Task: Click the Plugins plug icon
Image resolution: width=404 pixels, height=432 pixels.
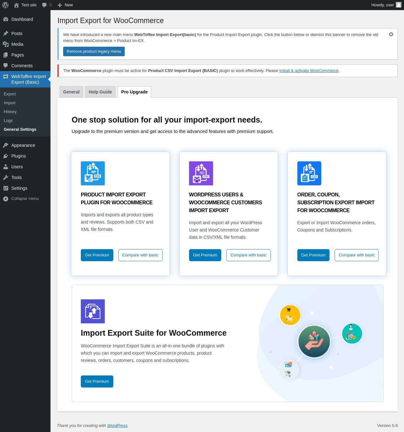Action: click(6, 156)
